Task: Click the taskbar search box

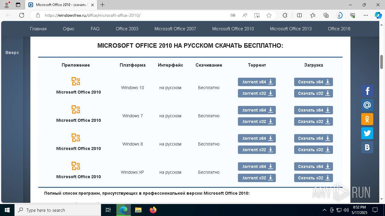Action: (x=58, y=210)
